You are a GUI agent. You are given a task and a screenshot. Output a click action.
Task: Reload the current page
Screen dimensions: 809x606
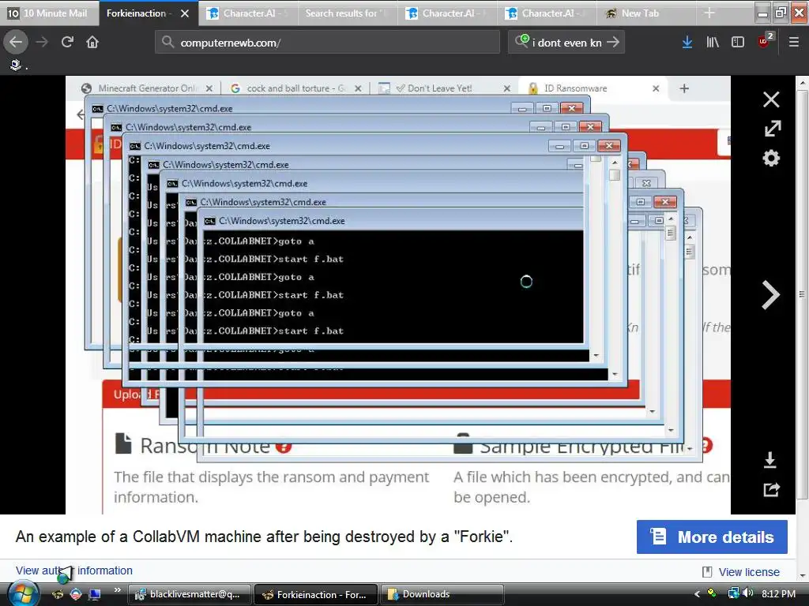67,42
